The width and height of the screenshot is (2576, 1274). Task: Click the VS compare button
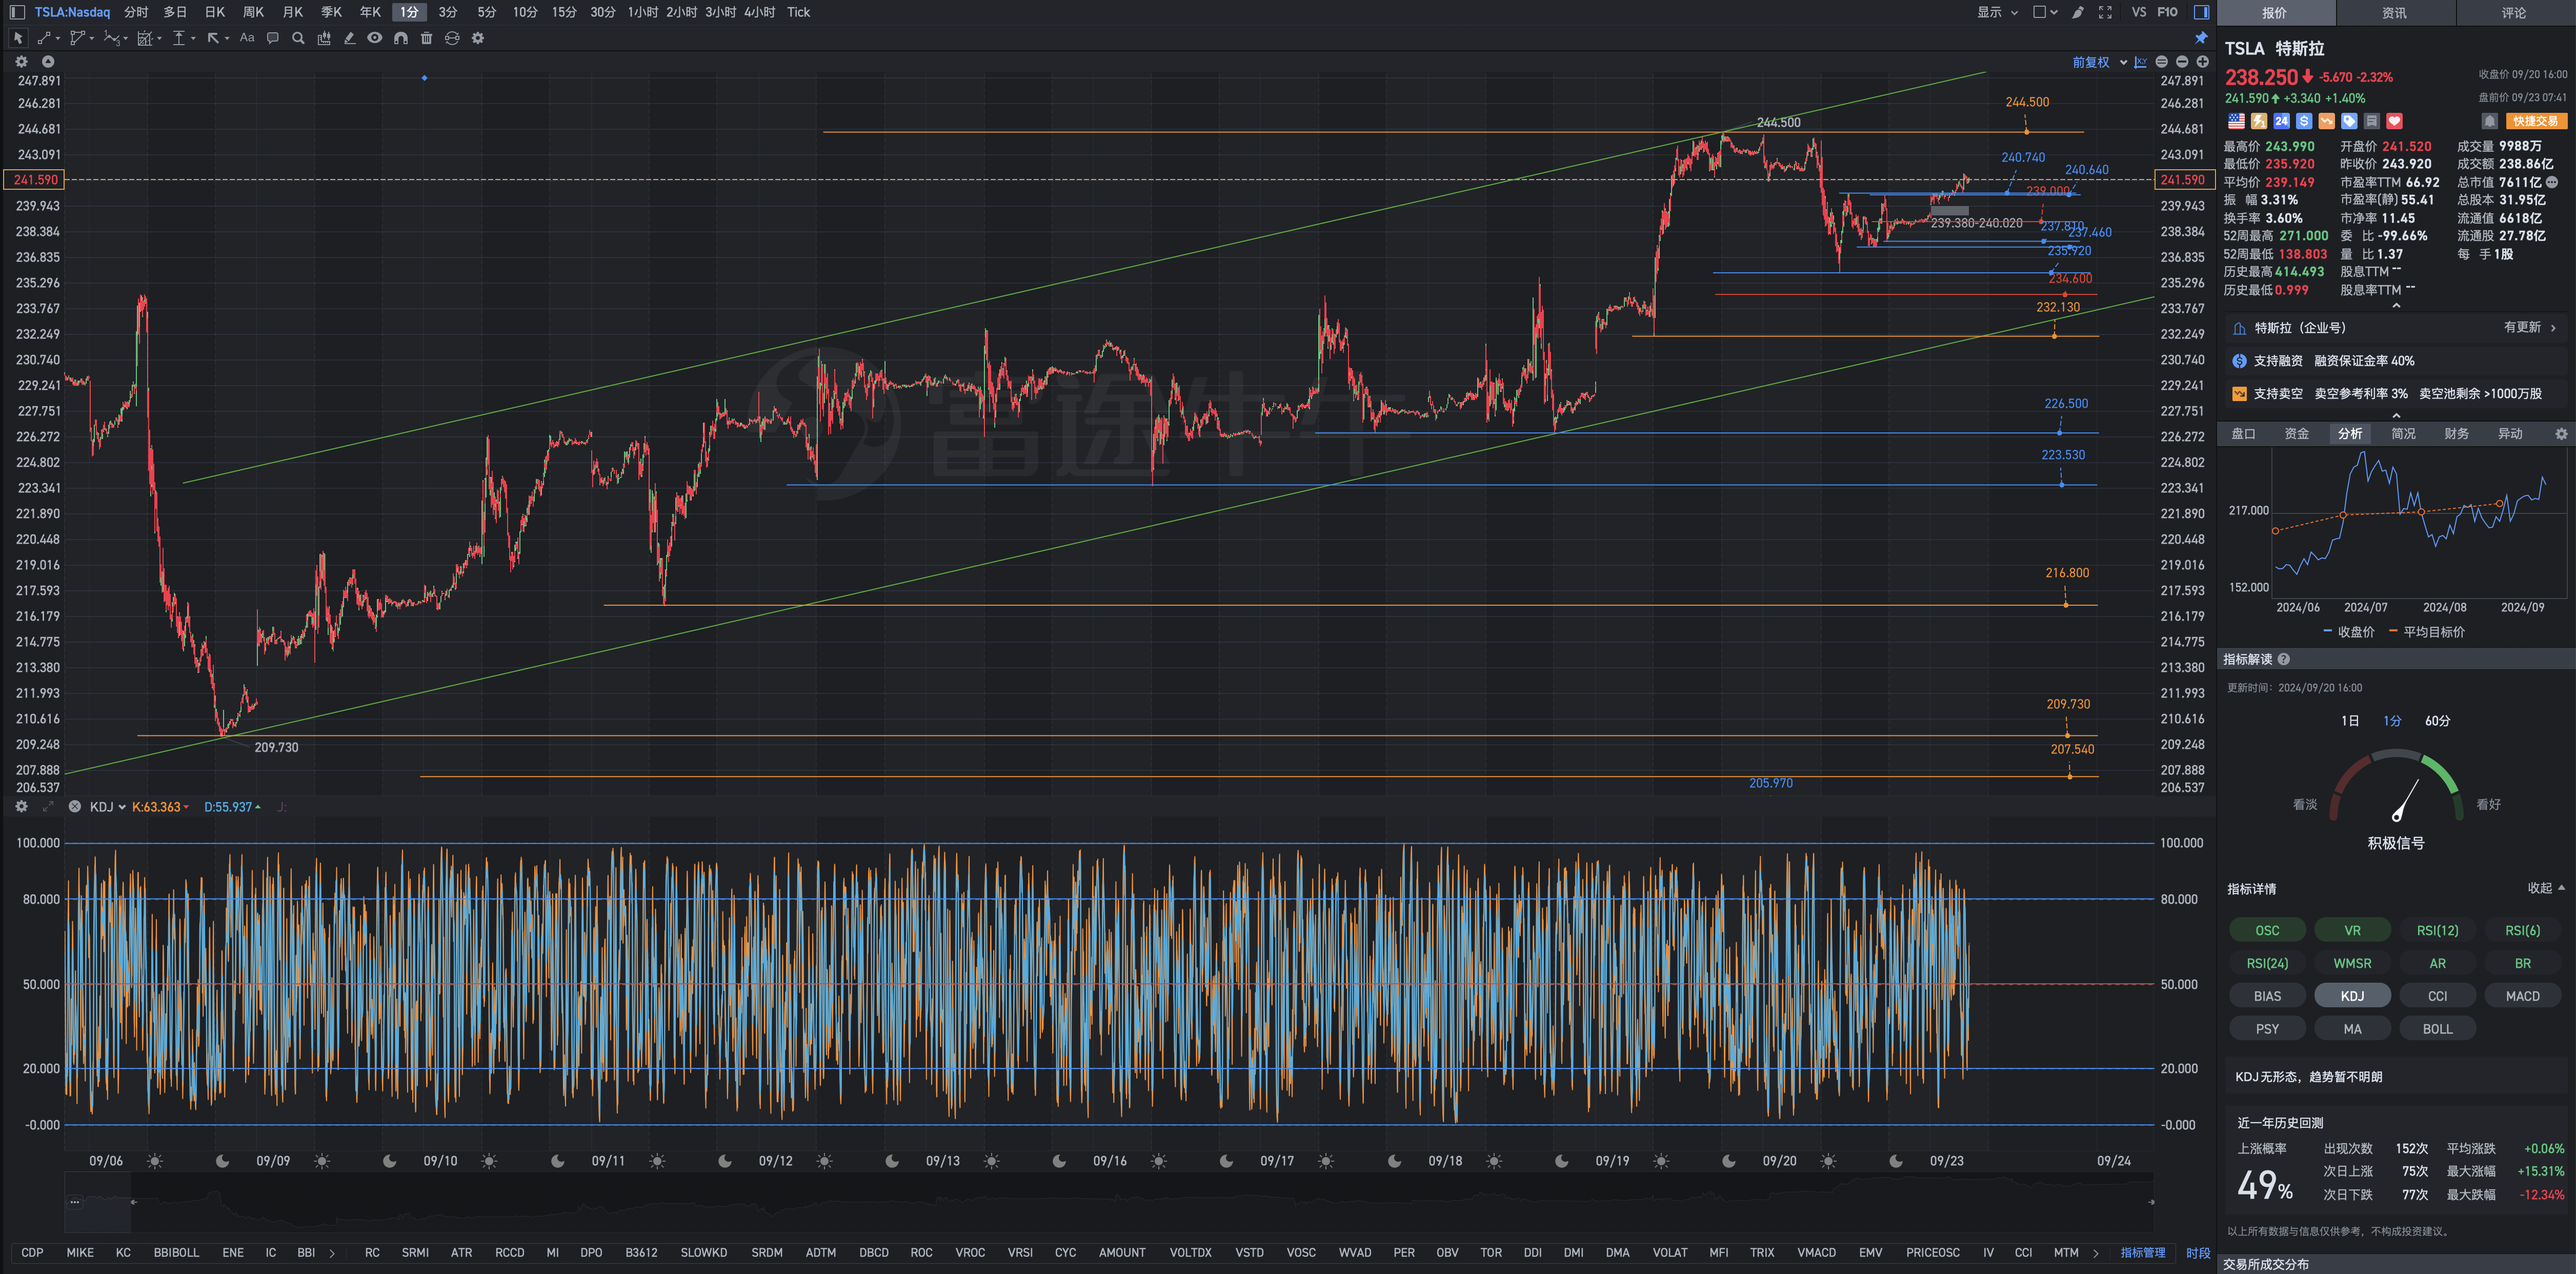pos(2138,12)
